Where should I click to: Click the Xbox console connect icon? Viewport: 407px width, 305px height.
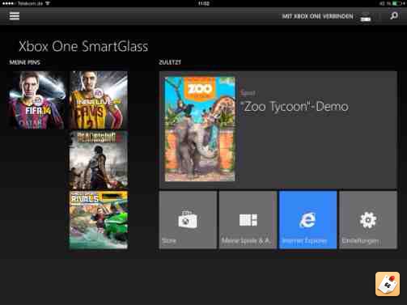coord(366,17)
